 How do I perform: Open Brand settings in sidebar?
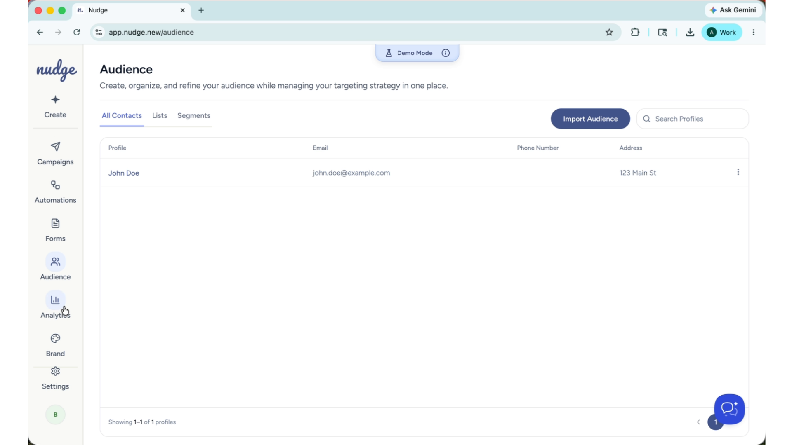pyautogui.click(x=55, y=345)
